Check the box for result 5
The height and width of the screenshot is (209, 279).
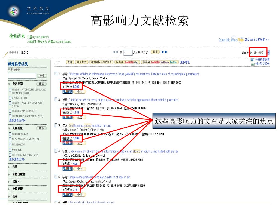[56, 176]
